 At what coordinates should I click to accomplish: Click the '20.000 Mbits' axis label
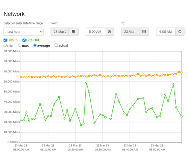point(12,122)
